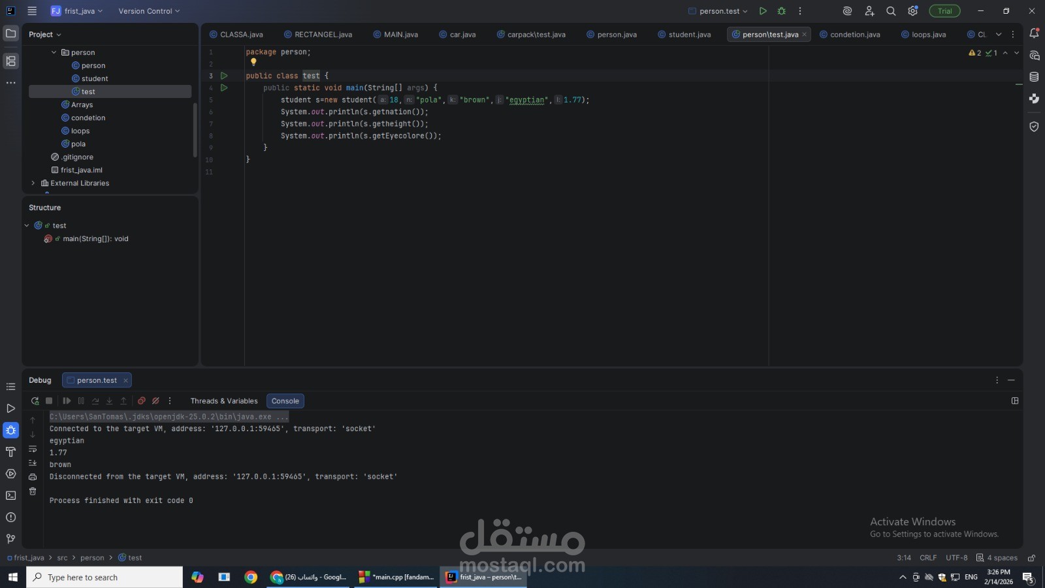The height and width of the screenshot is (588, 1045).
Task: Open Search Everywhere with the magnifier icon
Action: pyautogui.click(x=891, y=10)
